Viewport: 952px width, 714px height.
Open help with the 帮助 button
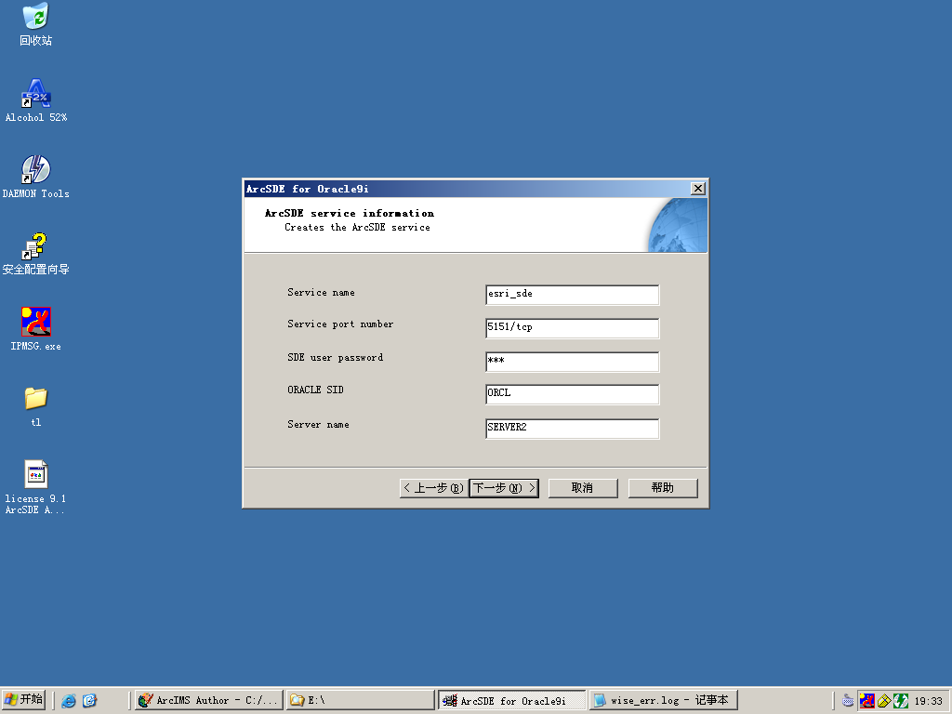click(x=663, y=488)
